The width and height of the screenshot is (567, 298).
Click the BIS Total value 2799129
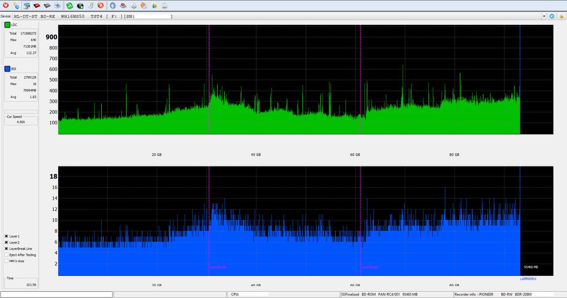30,77
